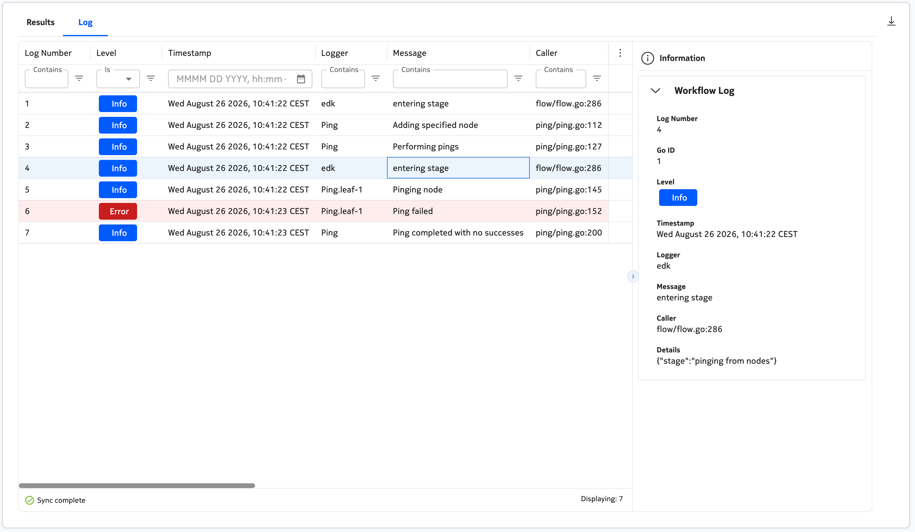
Task: Click caller cell 'ping/ping.go:152'
Action: pos(569,211)
